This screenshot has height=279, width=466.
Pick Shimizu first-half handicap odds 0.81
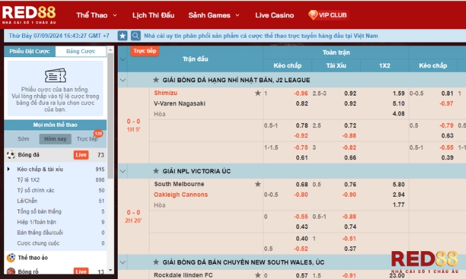(x=447, y=94)
